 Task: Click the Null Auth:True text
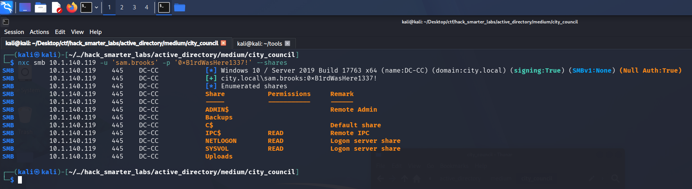click(x=651, y=70)
